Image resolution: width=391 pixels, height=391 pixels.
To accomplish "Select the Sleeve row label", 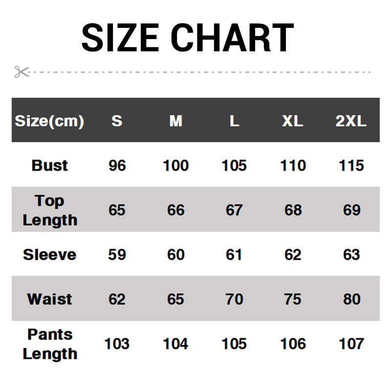I will [49, 255].
